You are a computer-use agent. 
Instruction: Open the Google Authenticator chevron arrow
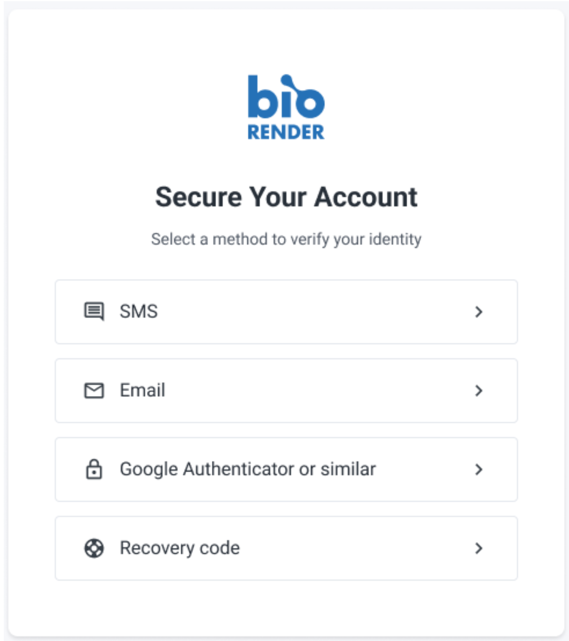click(x=478, y=469)
